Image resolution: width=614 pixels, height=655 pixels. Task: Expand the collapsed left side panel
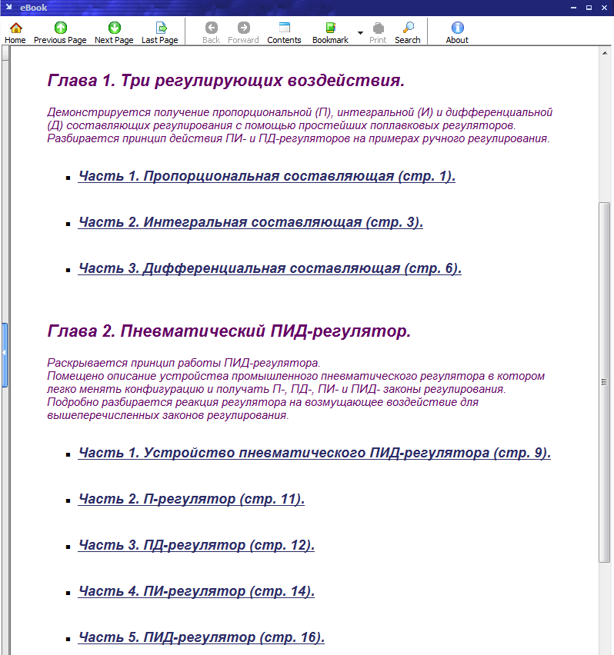click(x=4, y=354)
